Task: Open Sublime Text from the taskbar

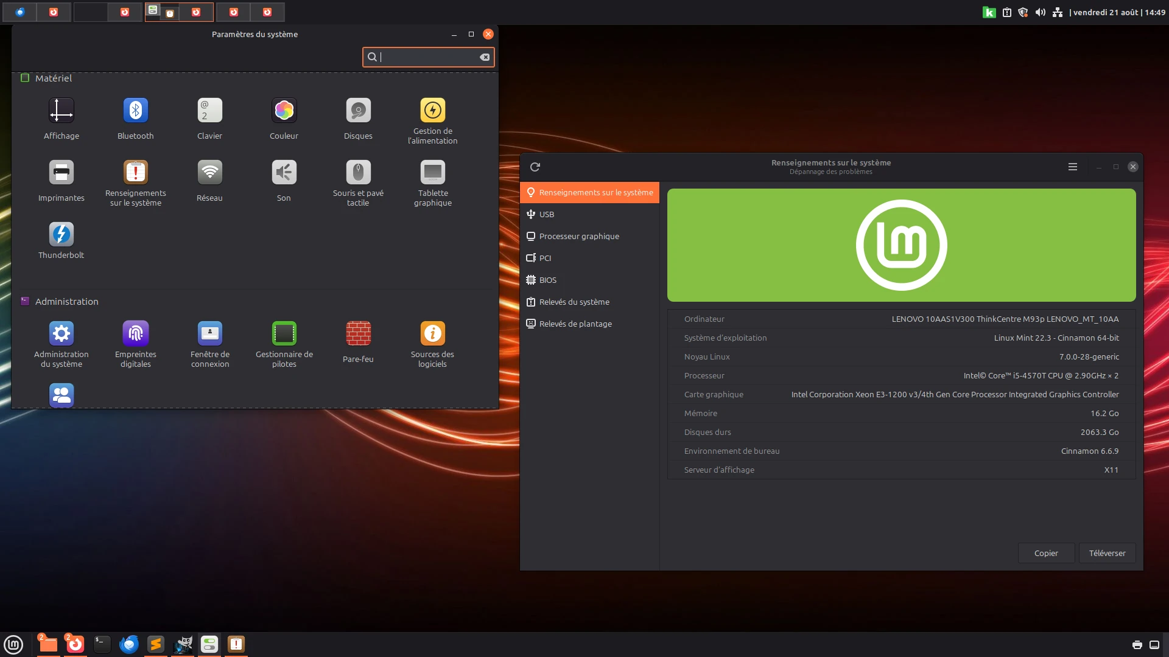Action: [155, 644]
